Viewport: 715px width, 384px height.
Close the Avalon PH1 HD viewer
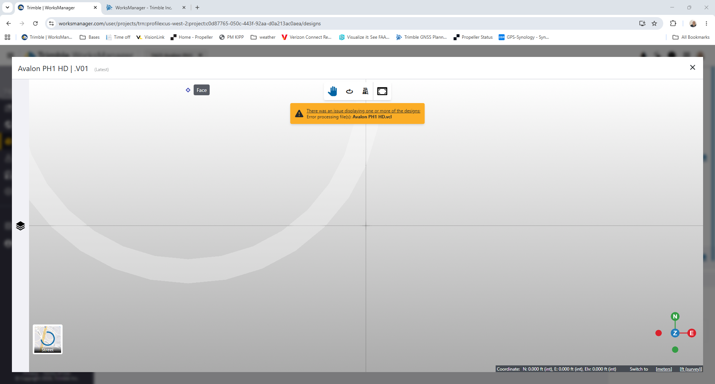click(x=693, y=67)
